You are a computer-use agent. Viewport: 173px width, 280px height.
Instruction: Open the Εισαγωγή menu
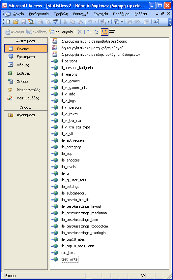[x=81, y=14]
